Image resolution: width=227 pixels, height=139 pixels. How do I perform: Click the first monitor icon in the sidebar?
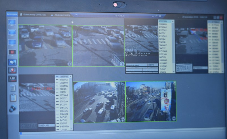click(12, 22)
